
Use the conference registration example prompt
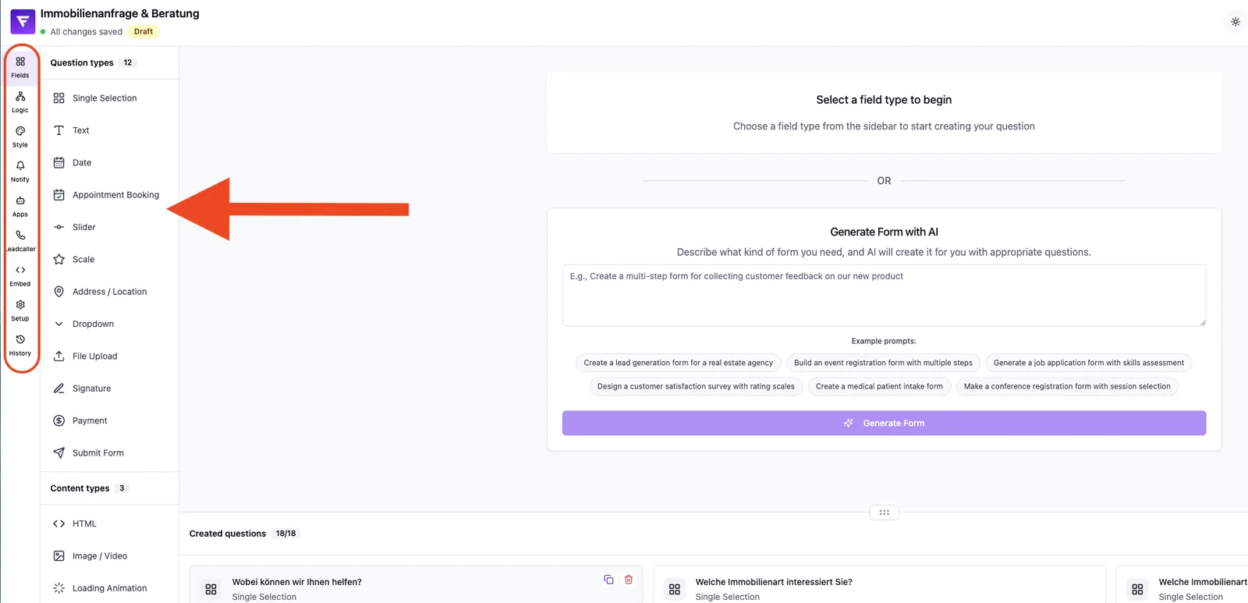1067,386
